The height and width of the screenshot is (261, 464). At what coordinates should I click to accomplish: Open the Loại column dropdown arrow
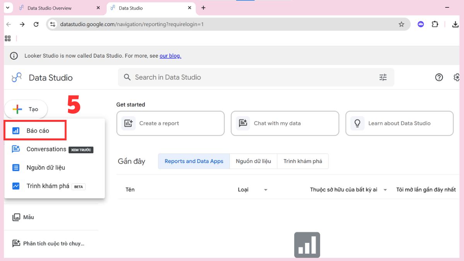point(266,190)
